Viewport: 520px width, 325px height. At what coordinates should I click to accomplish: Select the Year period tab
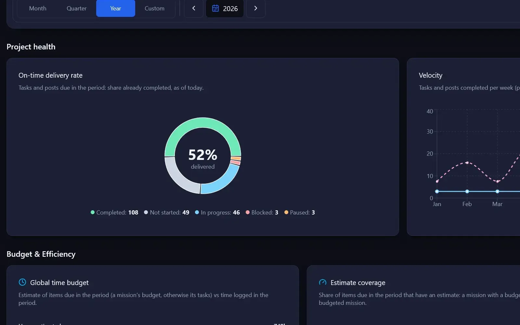116,8
